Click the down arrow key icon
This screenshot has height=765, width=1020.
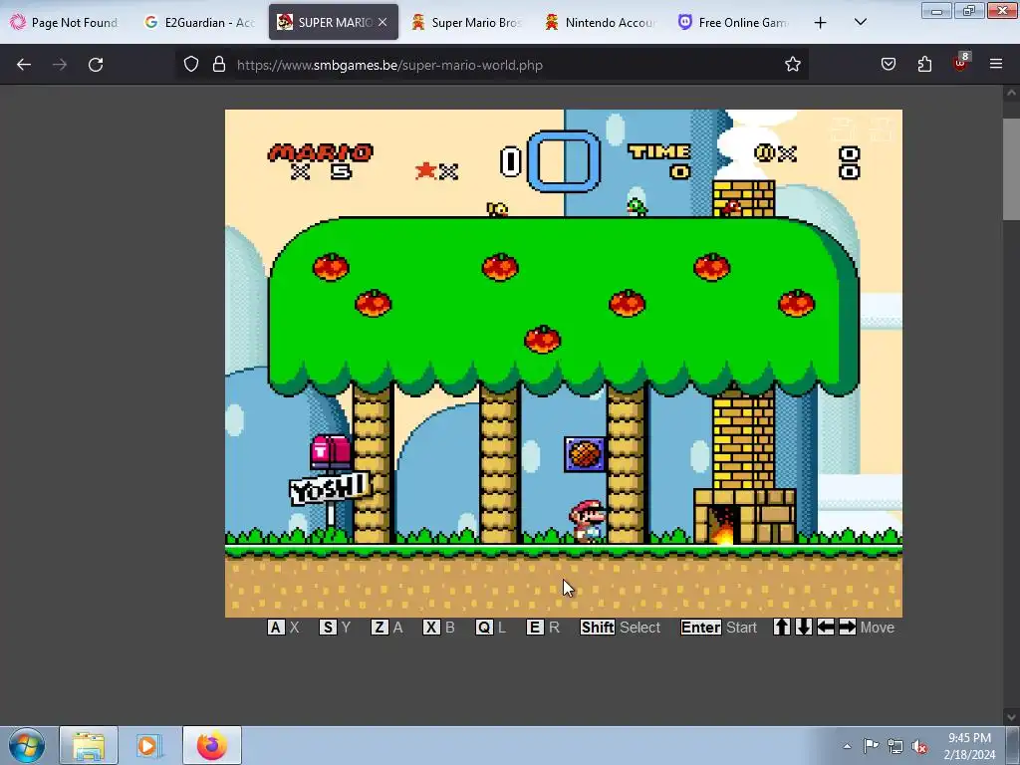(804, 628)
